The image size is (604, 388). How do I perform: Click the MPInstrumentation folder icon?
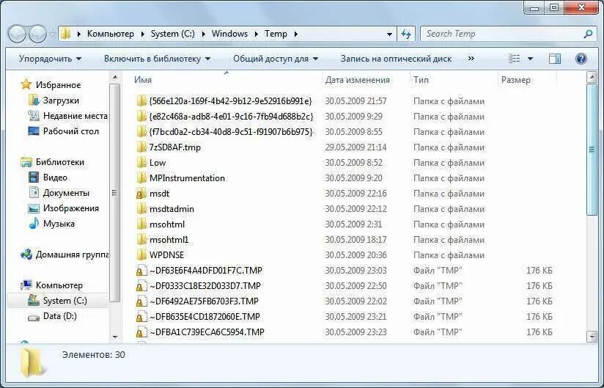pos(141,178)
